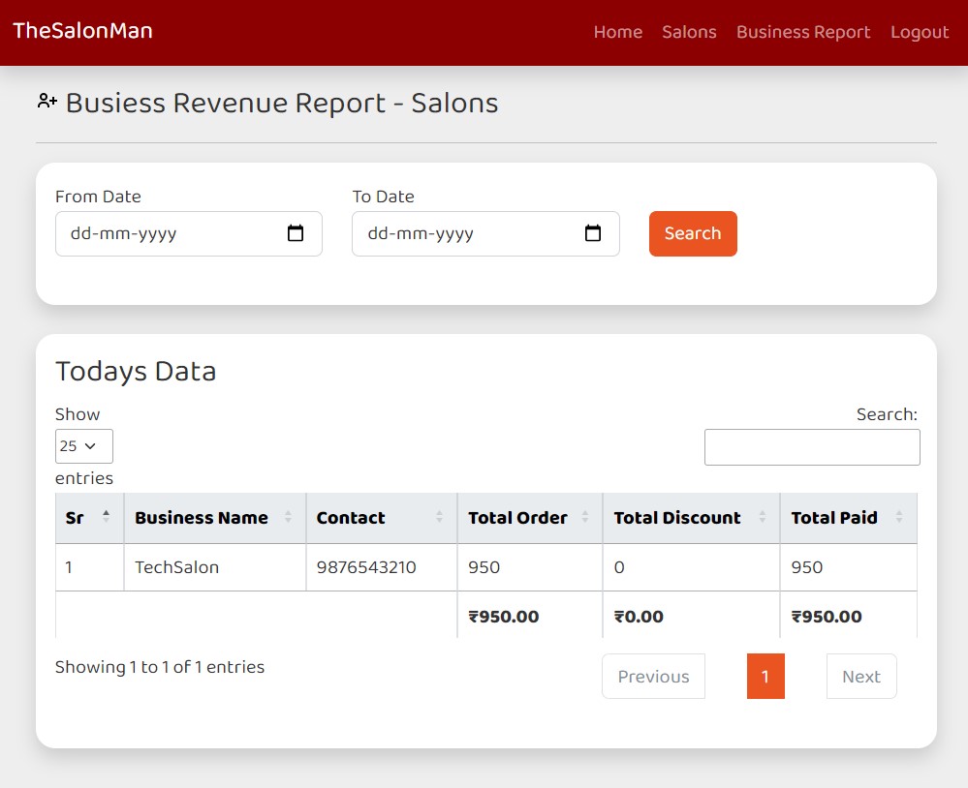Click the ₹950.00 Total Order footer value

click(x=504, y=617)
